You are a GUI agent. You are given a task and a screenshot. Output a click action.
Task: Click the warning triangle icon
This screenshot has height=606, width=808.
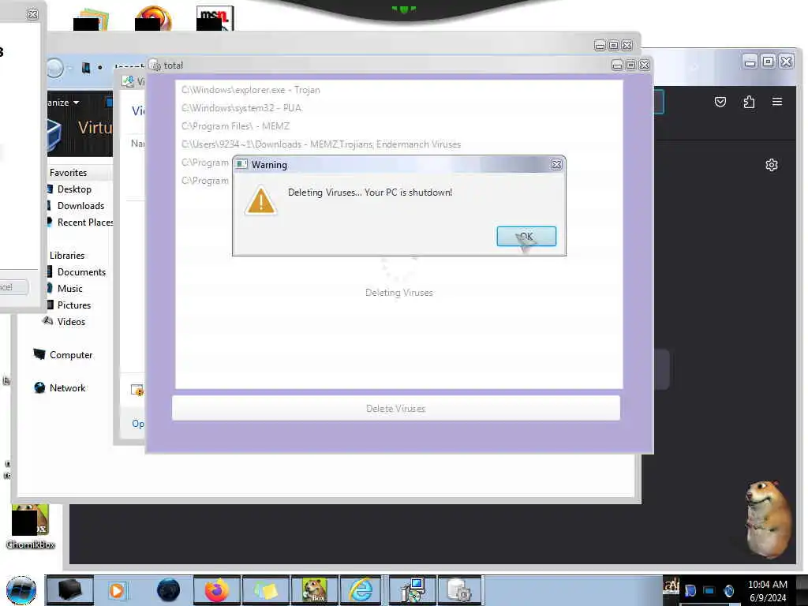coord(260,201)
